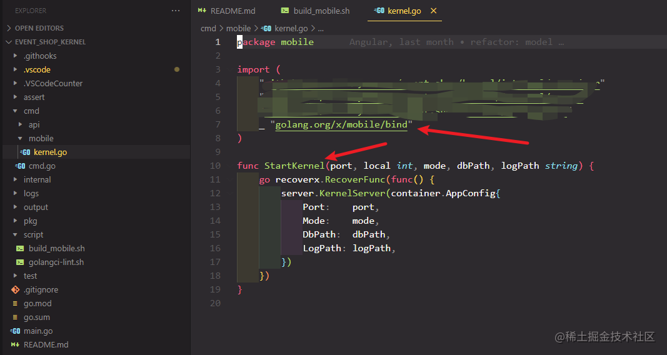Click KernelServer call on line 12

(x=352, y=193)
